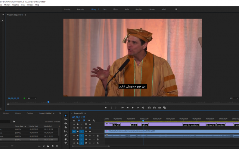
Task: Select the Razor tool
Action: [x=66, y=127]
